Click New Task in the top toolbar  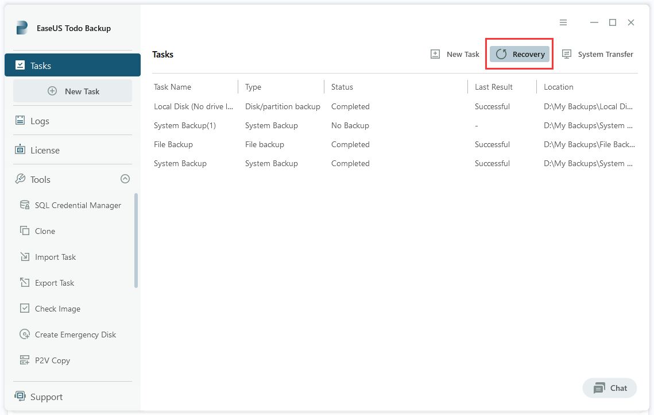click(x=455, y=54)
